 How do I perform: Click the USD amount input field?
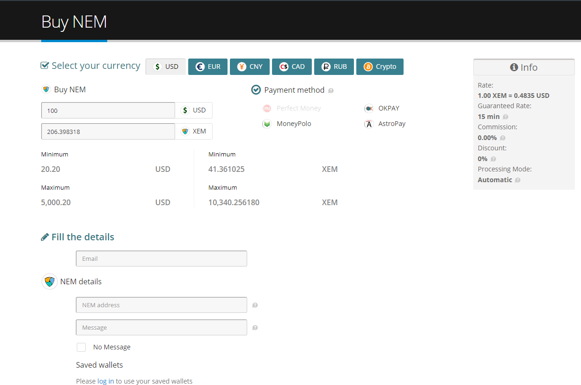[x=108, y=111]
